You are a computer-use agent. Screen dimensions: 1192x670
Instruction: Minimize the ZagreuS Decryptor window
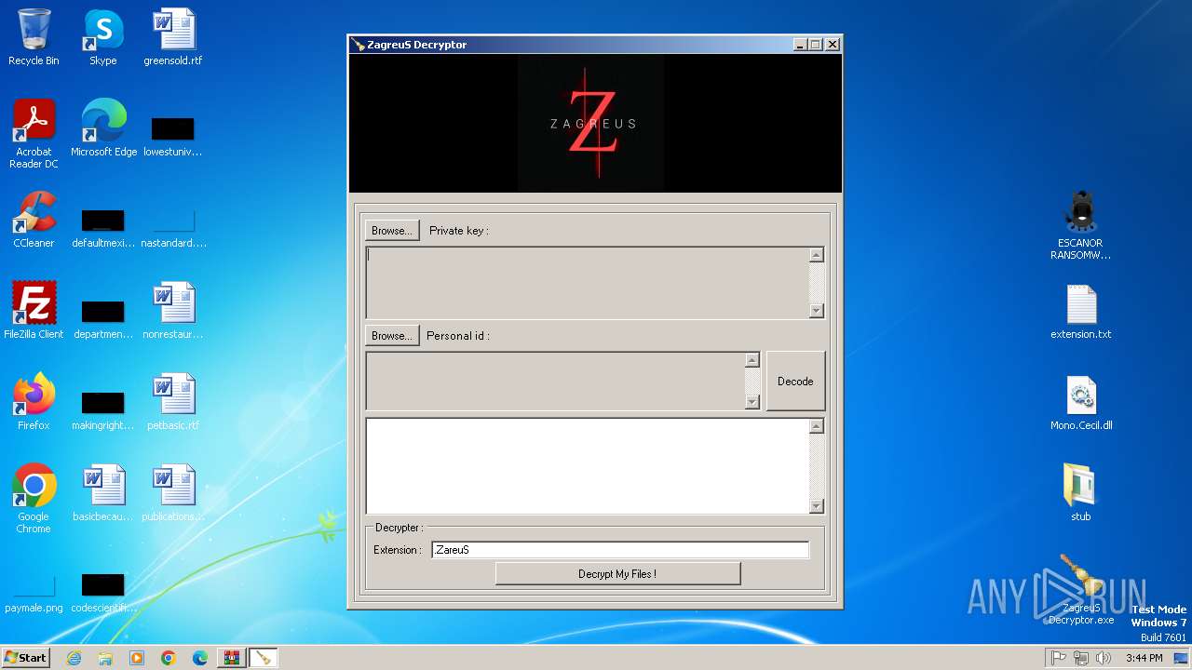click(801, 45)
